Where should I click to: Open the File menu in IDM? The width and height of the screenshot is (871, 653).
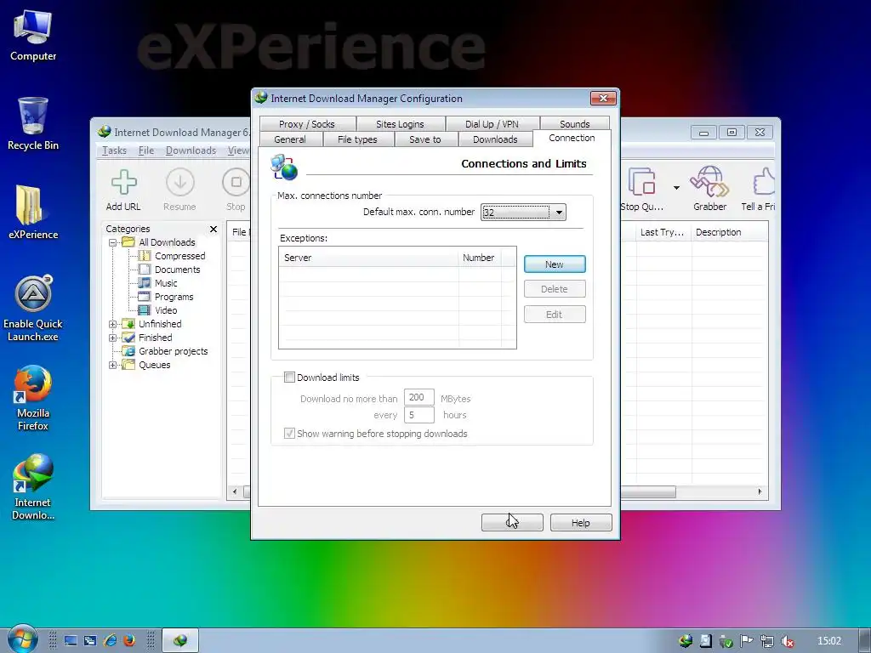click(146, 150)
